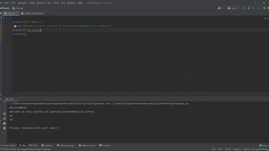Open the Window menu
269x151 pixels.
[x=71, y=3]
